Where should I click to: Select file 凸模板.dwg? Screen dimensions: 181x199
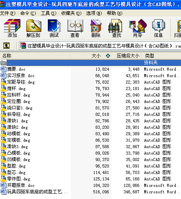point(19,153)
